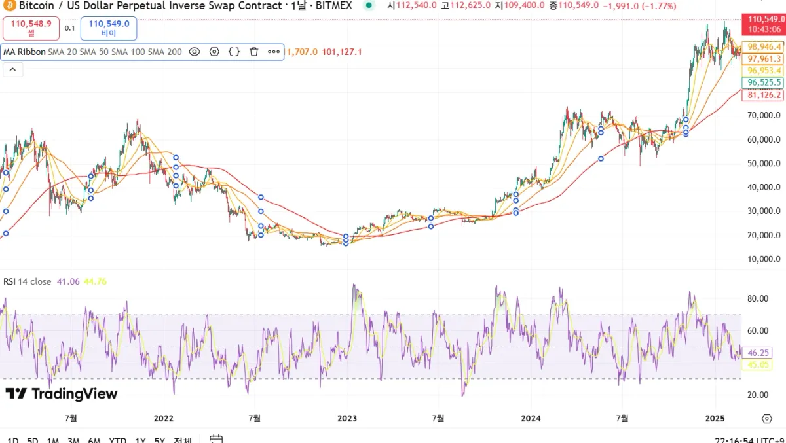
Task: Open MA Ribbon settings hexagon icon
Action: click(214, 52)
